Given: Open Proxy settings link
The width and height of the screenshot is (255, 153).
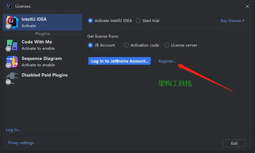Looking at the screenshot, I should click(21, 143).
